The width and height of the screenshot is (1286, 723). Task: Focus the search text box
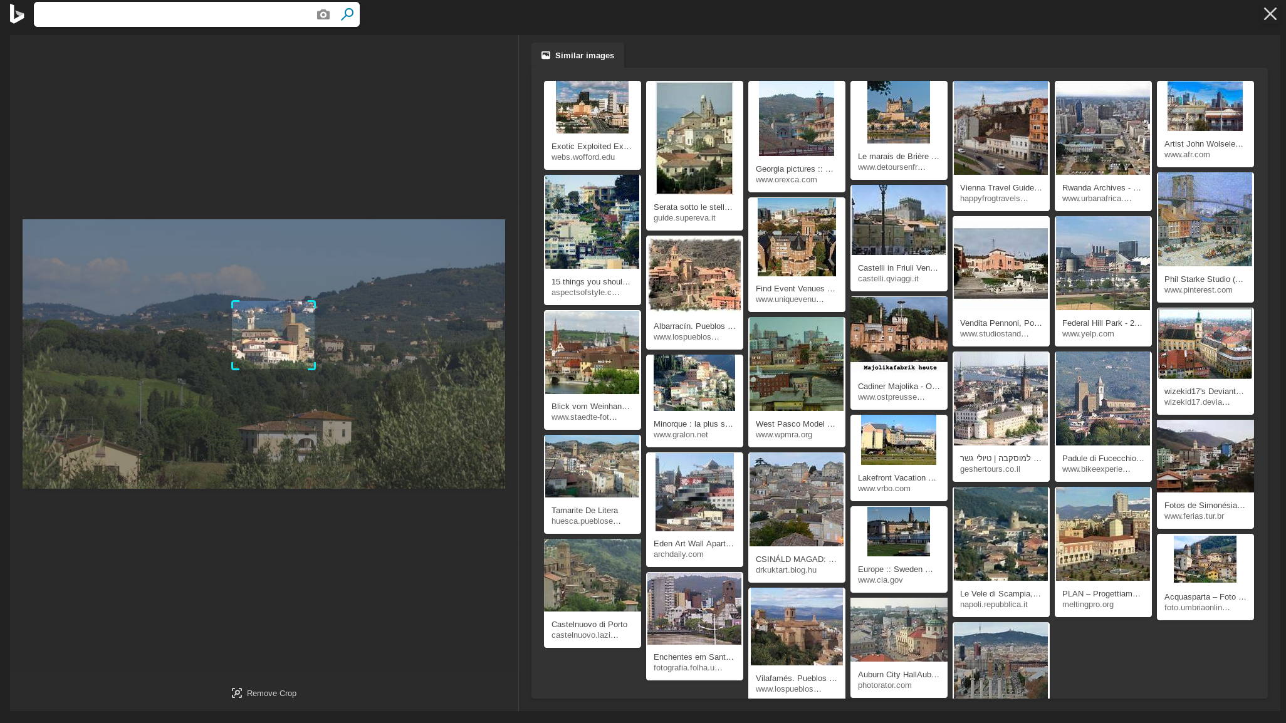click(172, 14)
